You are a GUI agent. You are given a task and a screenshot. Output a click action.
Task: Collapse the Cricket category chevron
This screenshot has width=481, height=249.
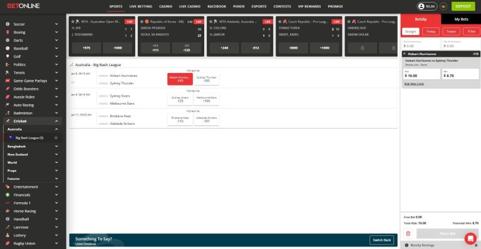tap(56, 121)
